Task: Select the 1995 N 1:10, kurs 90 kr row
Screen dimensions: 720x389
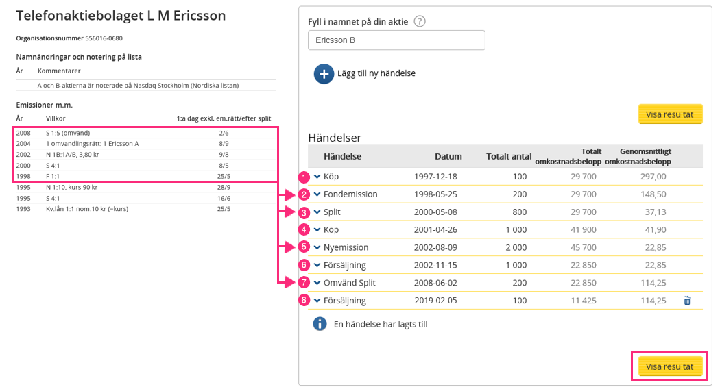Action: 145,187
